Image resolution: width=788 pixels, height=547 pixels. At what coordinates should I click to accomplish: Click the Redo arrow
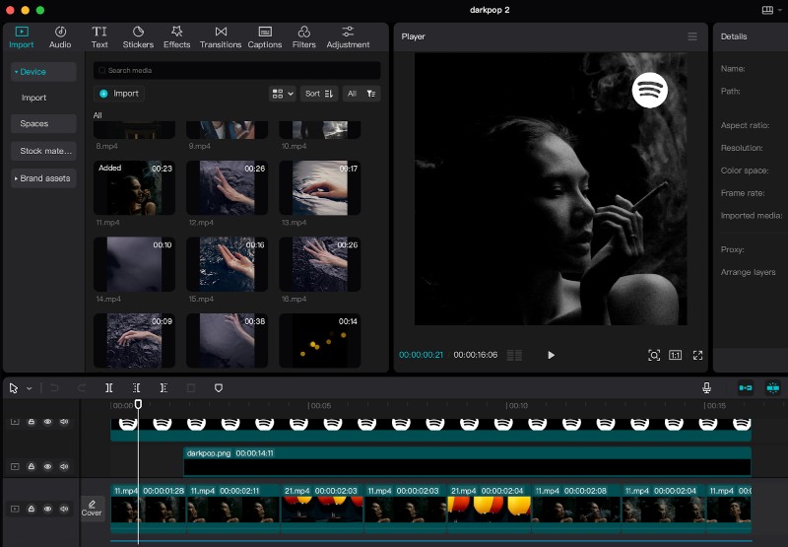(x=82, y=388)
